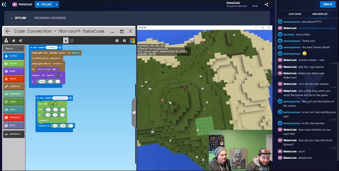Image resolution: width=339 pixels, height=171 pixels.
Task: Open the peaceful difficulty dropdown
Action: point(56,58)
